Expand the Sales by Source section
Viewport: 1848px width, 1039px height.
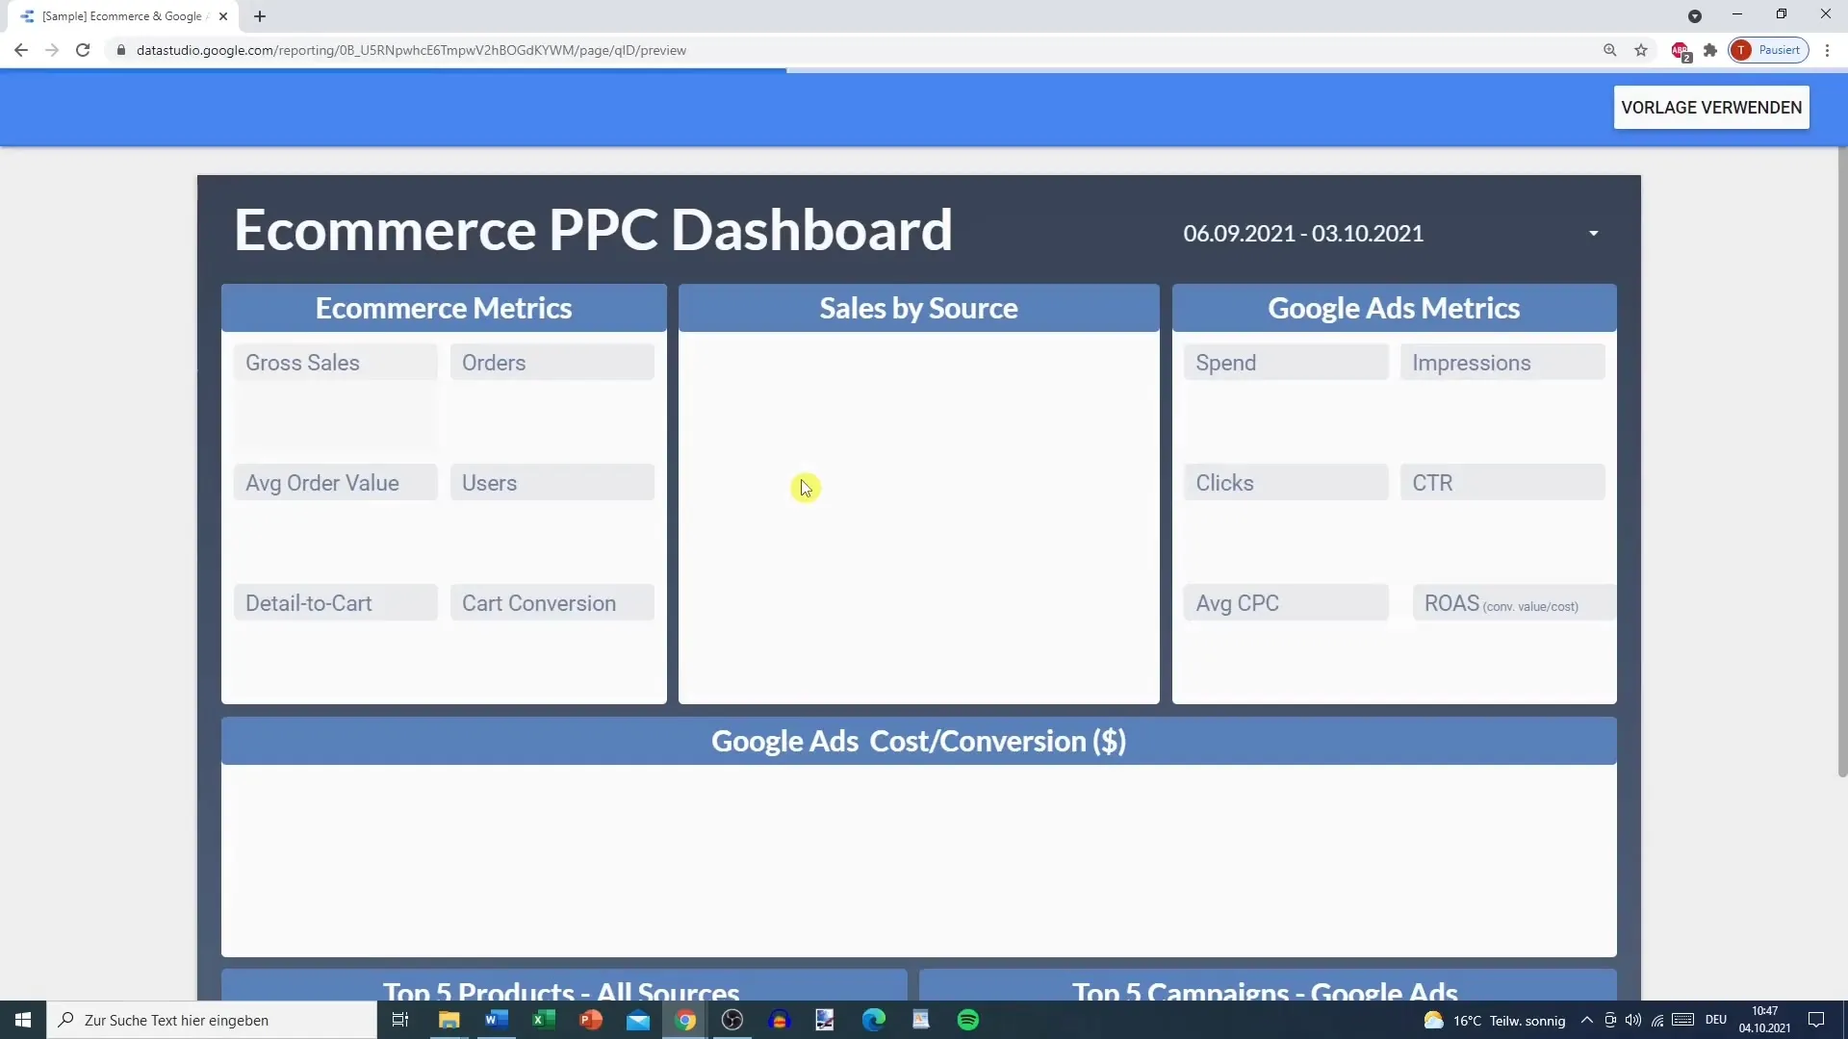[919, 307]
